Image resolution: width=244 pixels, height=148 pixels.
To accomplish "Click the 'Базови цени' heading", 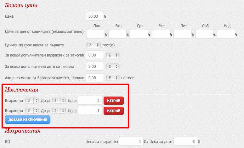I will coord(21,5).
